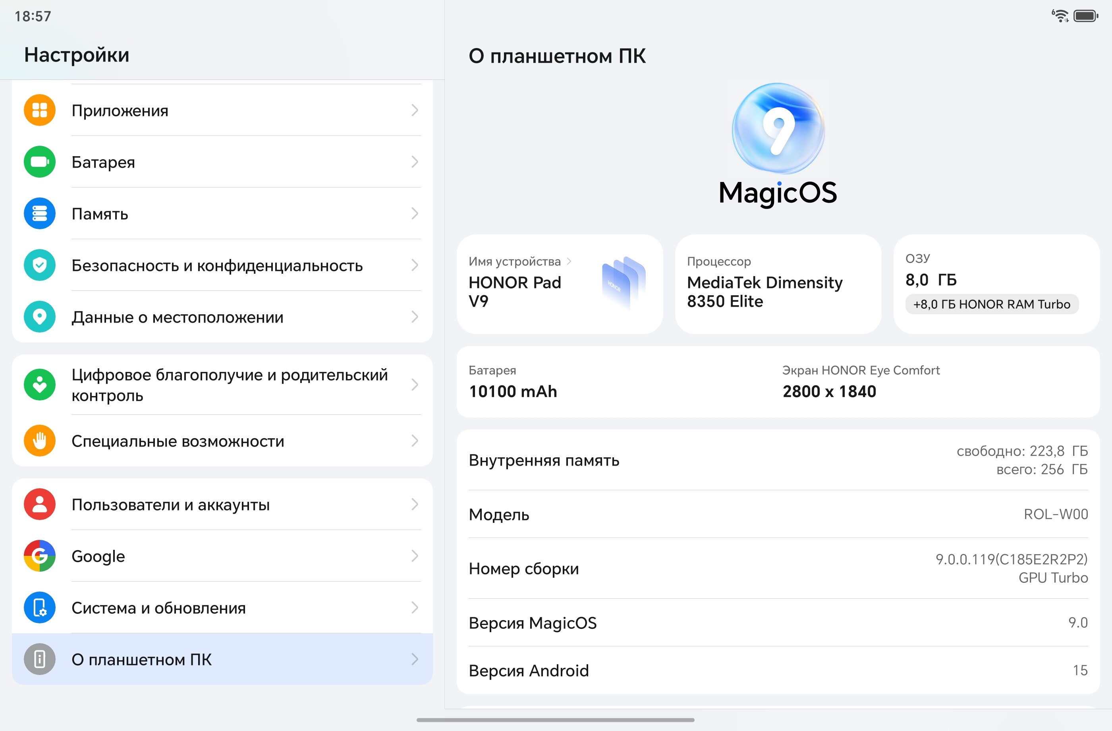Screen dimensions: 1112x731
Task: Open Цифровое благополучие и родительский контроль
Action: pos(222,385)
